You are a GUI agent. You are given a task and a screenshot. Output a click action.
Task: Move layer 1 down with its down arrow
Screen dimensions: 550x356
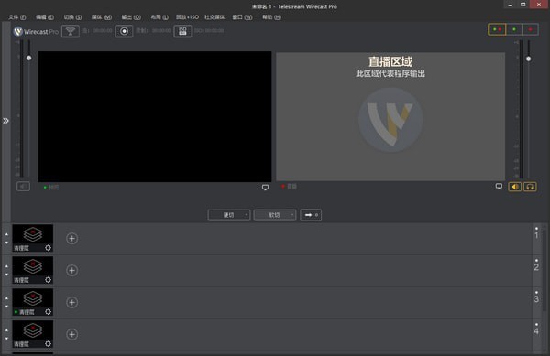pos(6,243)
